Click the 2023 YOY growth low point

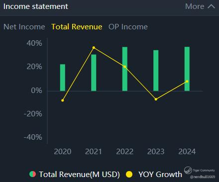(x=156, y=99)
